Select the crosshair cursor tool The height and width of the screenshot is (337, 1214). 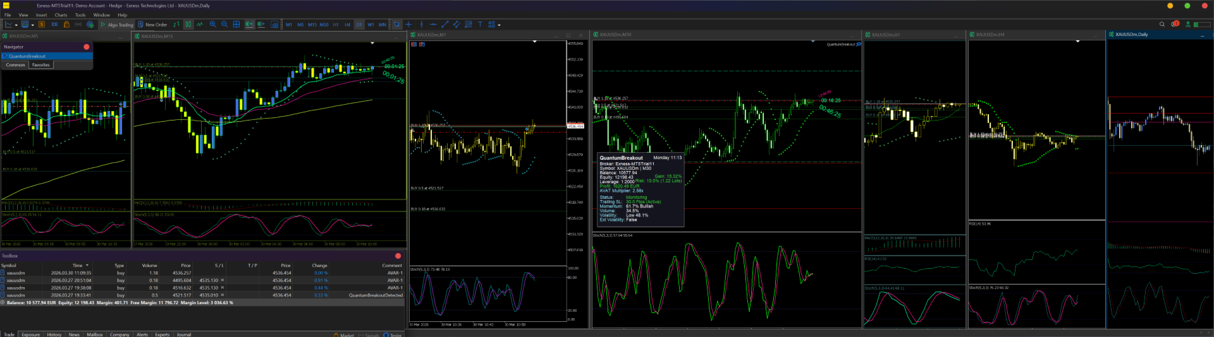coord(408,25)
